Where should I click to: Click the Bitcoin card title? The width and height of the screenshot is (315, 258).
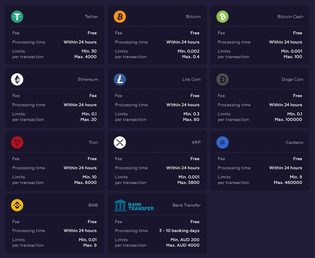click(x=193, y=17)
